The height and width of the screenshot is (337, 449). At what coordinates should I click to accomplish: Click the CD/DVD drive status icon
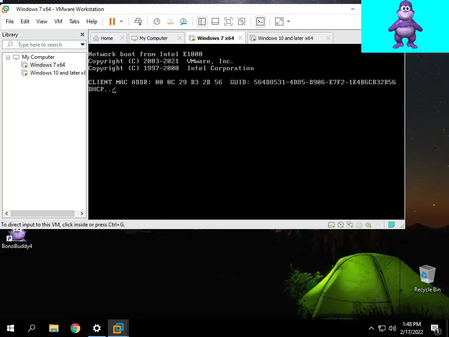[341, 225]
